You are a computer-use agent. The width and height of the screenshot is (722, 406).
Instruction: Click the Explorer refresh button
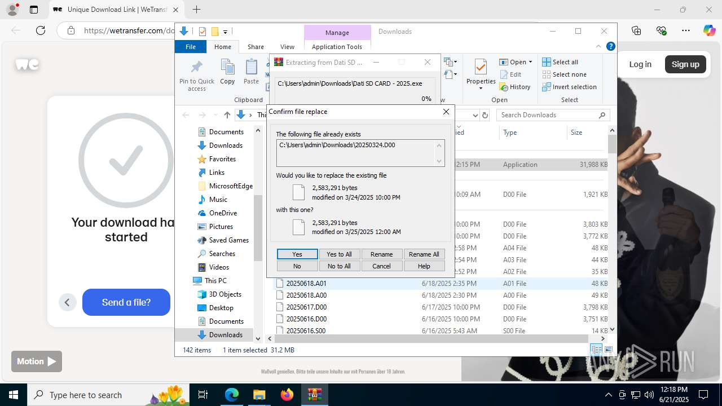click(x=485, y=115)
